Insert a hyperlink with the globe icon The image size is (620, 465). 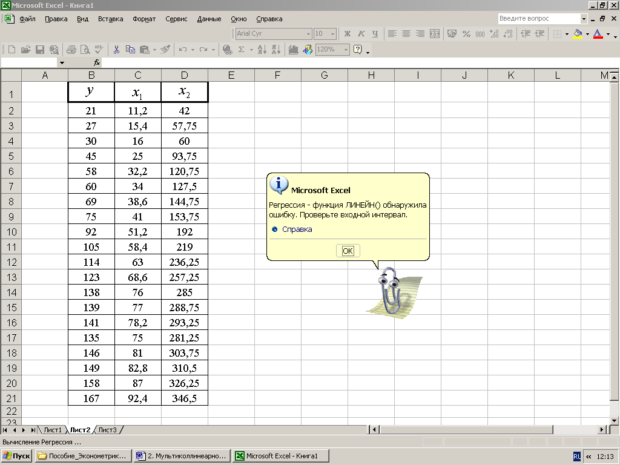(x=228, y=50)
